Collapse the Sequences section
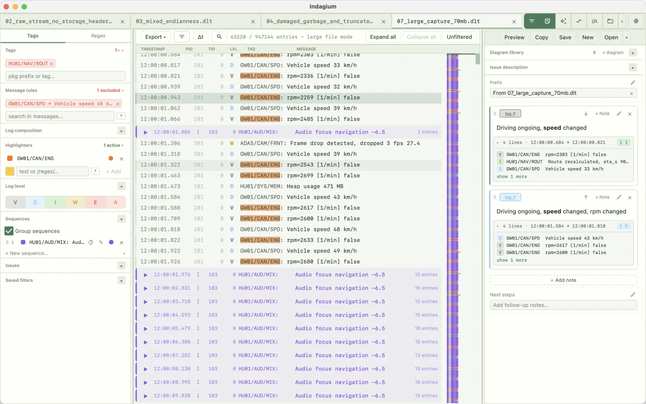This screenshot has width=646, height=404. coord(122,219)
